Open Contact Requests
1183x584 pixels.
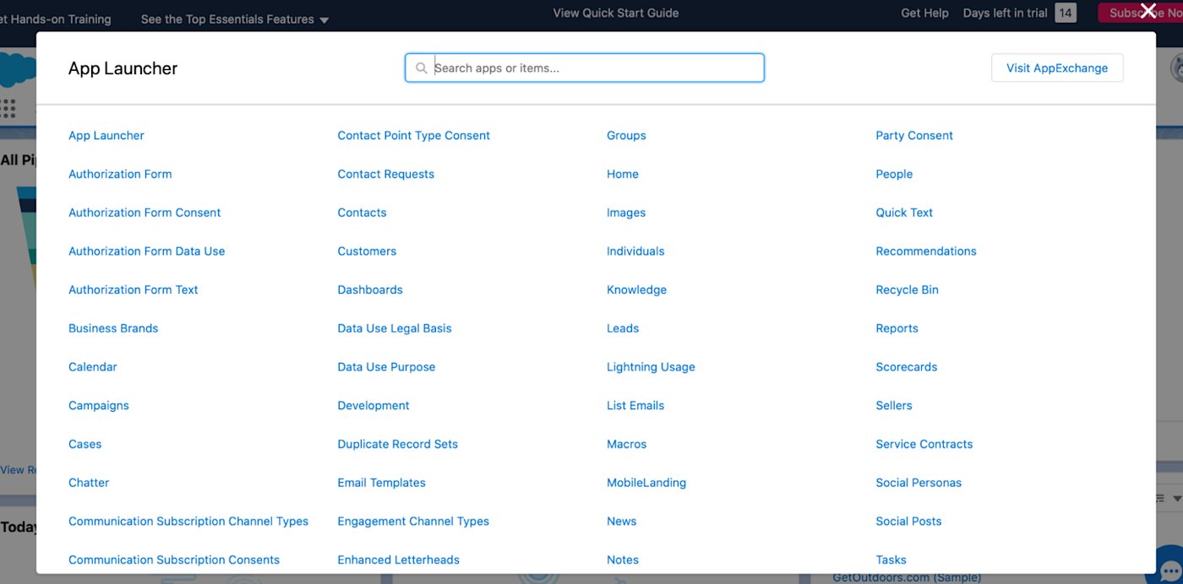point(386,174)
